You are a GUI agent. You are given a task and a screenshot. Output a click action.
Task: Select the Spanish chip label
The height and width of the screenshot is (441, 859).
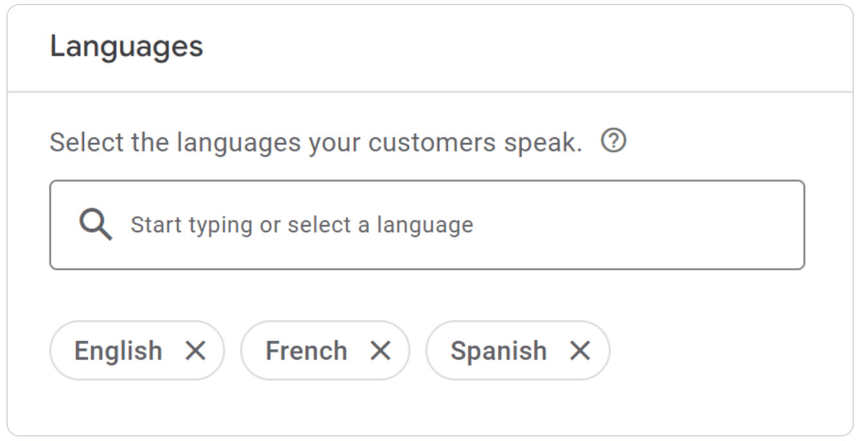[x=498, y=351]
